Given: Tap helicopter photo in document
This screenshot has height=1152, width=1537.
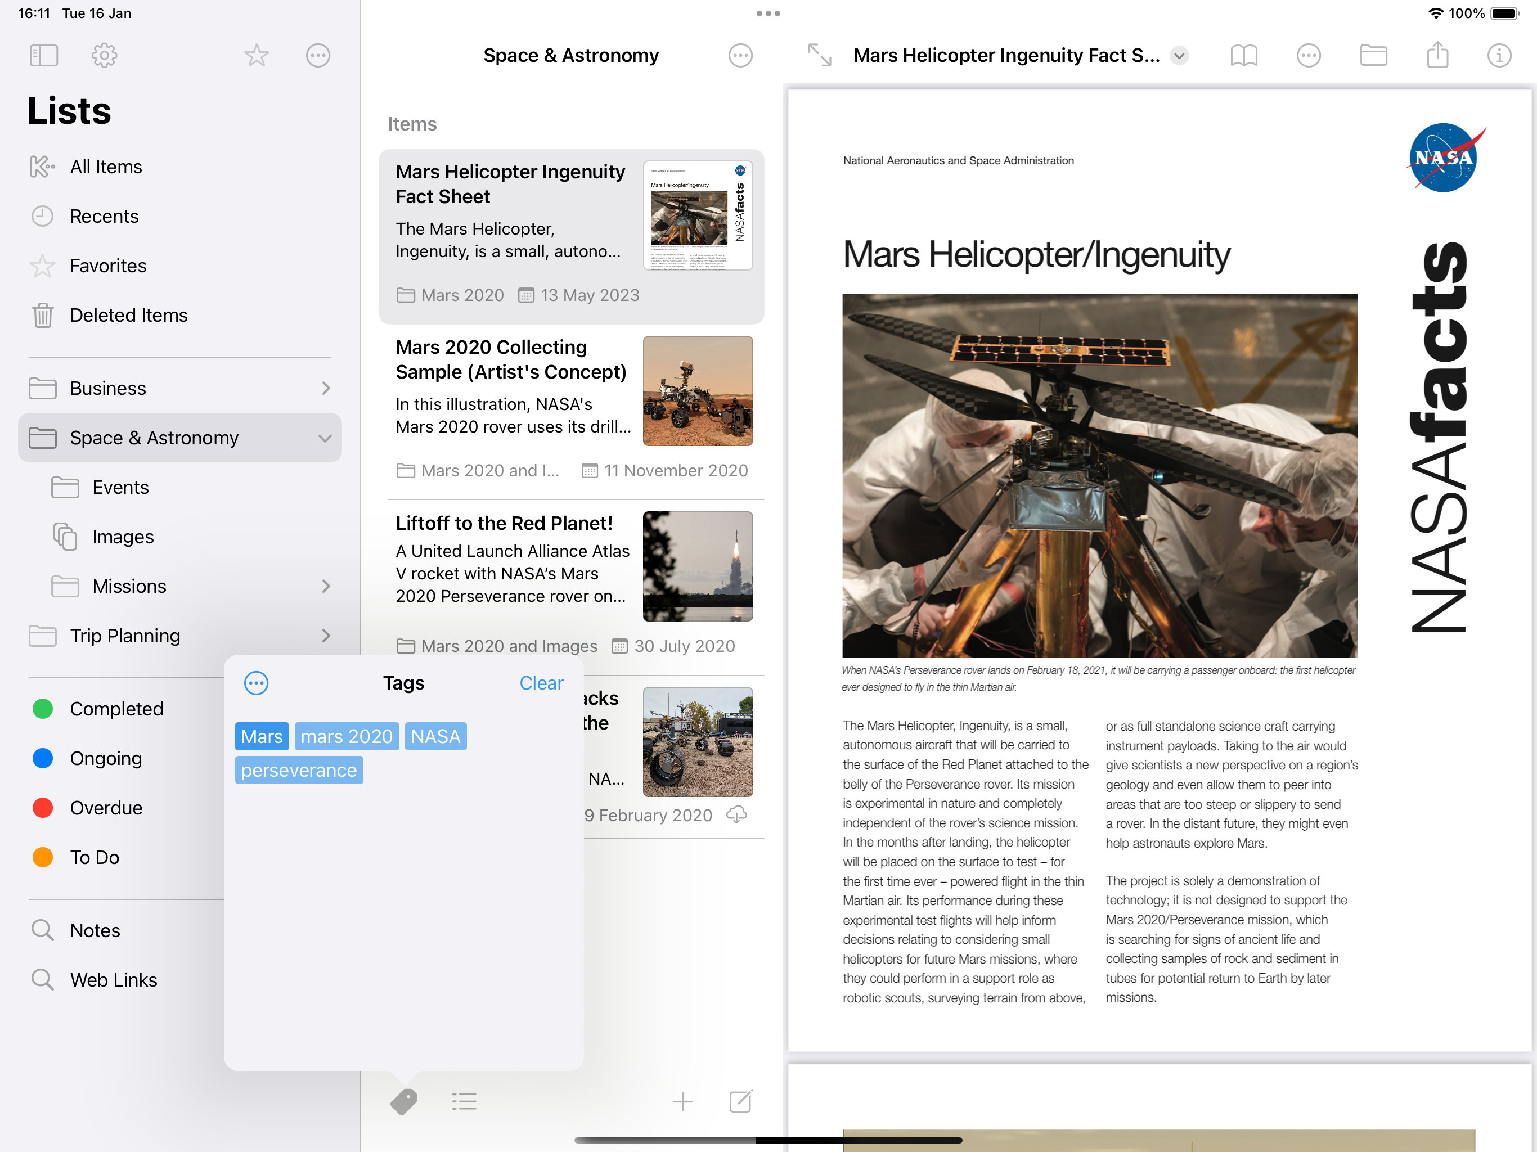Looking at the screenshot, I should (1099, 475).
